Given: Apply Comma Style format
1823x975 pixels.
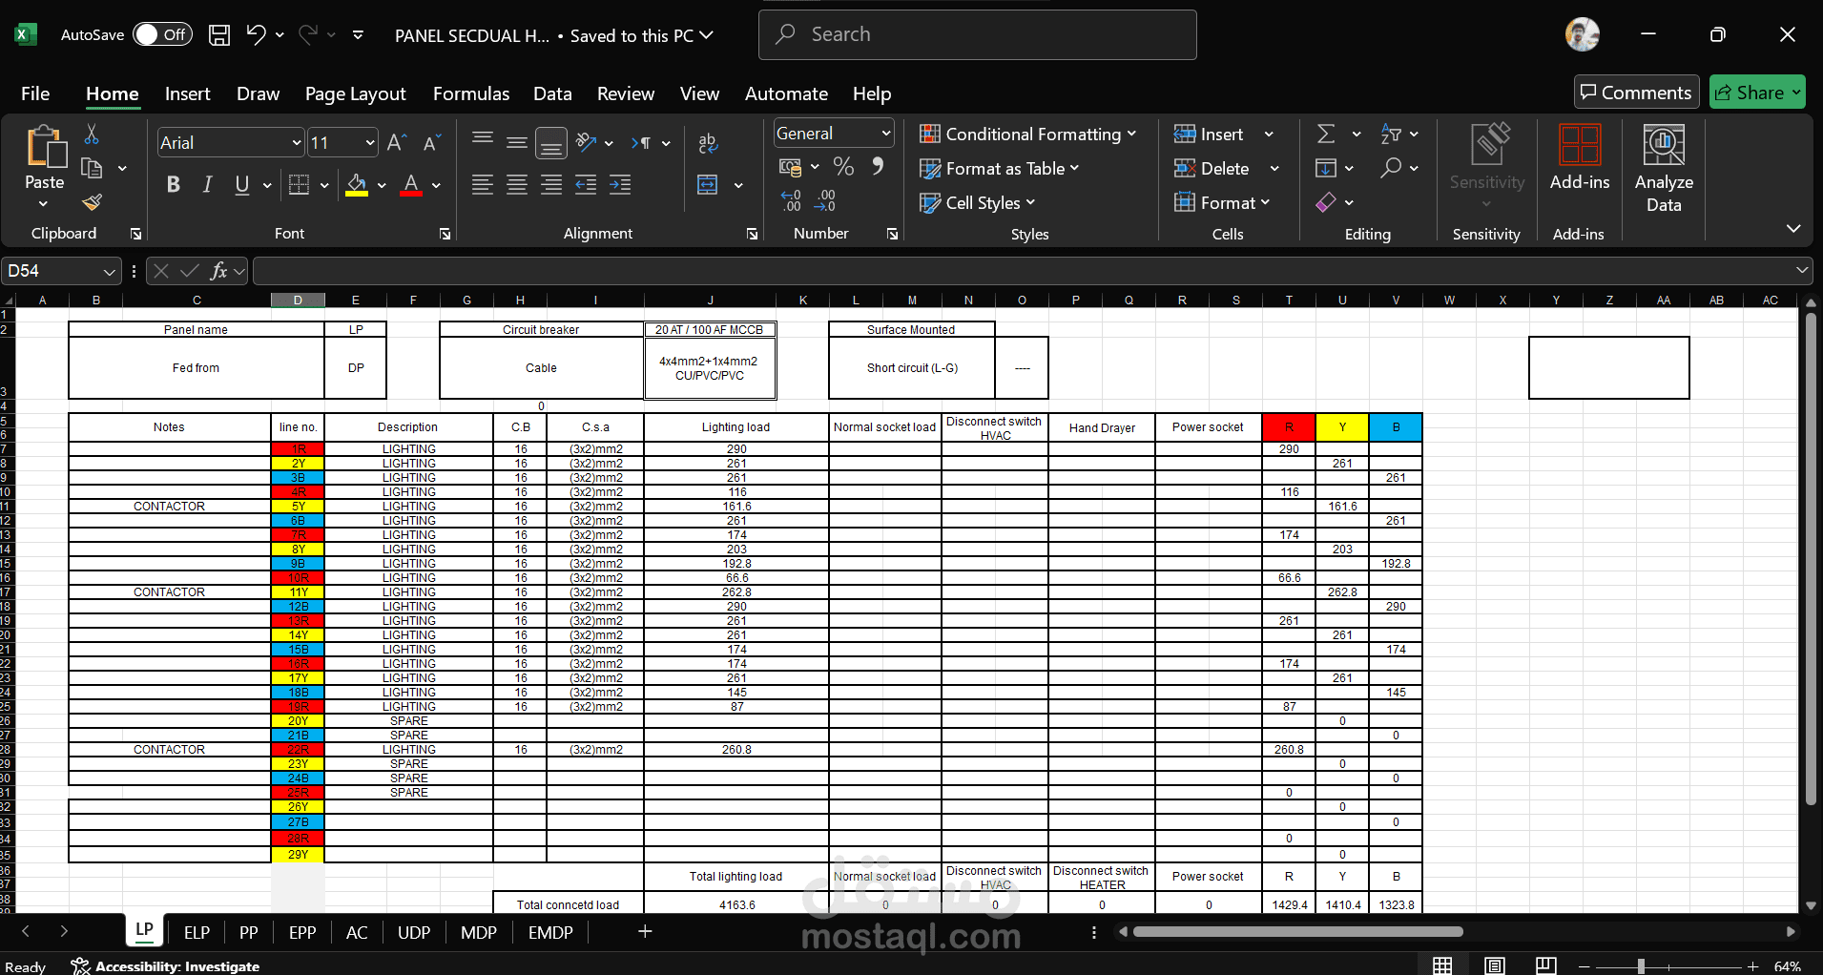Looking at the screenshot, I should tap(878, 167).
